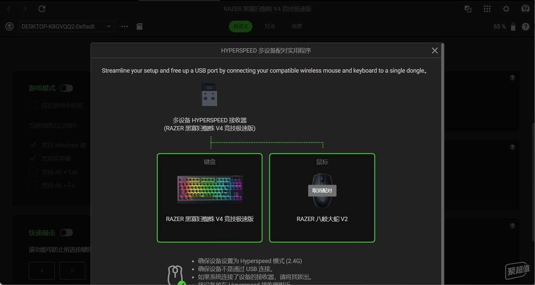The image size is (535, 285).
Task: Switch to the 灯光 tab
Action: click(x=270, y=26)
